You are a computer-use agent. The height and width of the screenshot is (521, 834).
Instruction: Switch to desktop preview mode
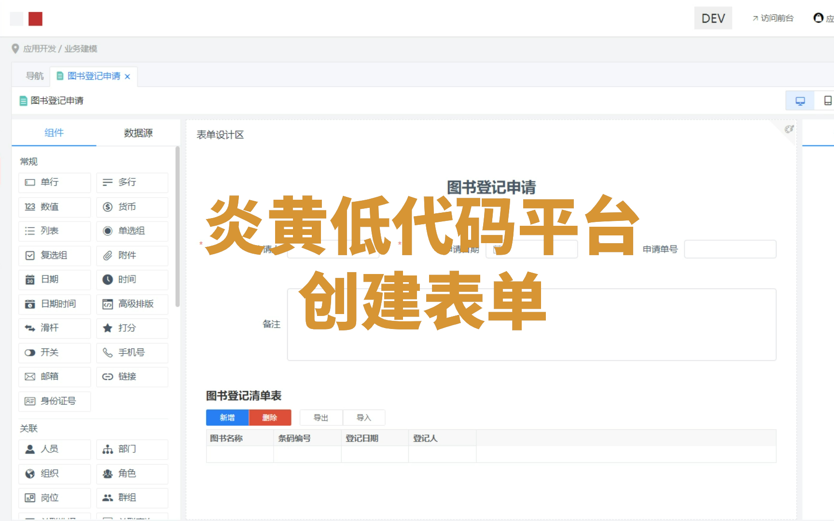coord(800,101)
